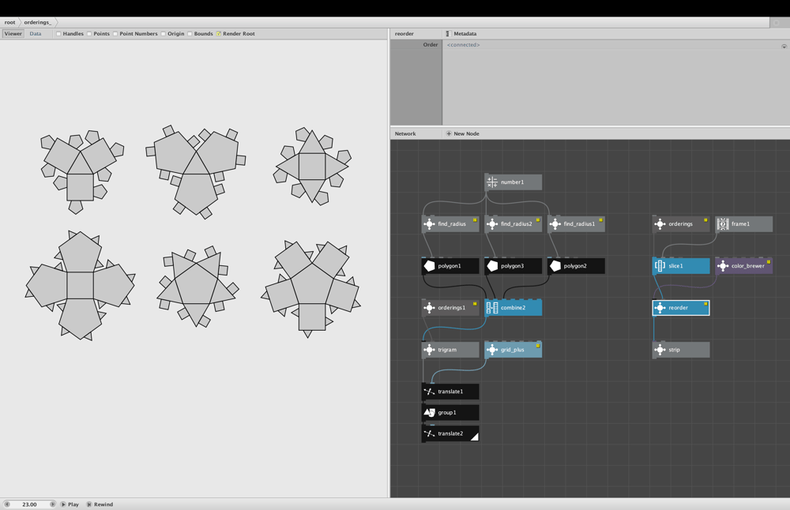Click the slice1 node icon
Image resolution: width=790 pixels, height=510 pixels.
[660, 266]
